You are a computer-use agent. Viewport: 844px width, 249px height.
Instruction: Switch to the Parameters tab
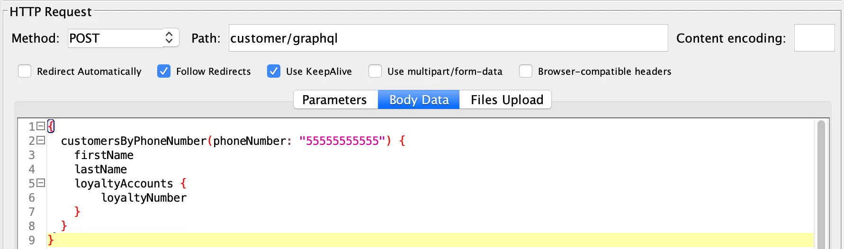click(334, 100)
